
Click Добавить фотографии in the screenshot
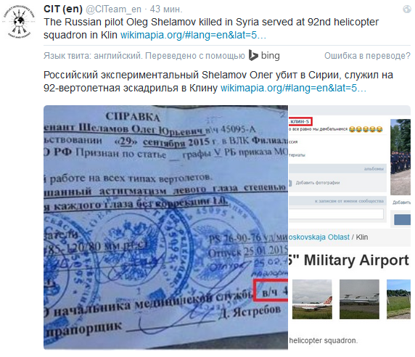317,183
